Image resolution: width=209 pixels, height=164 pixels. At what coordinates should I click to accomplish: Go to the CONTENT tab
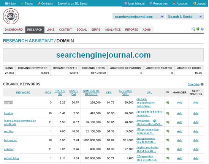coord(65,30)
